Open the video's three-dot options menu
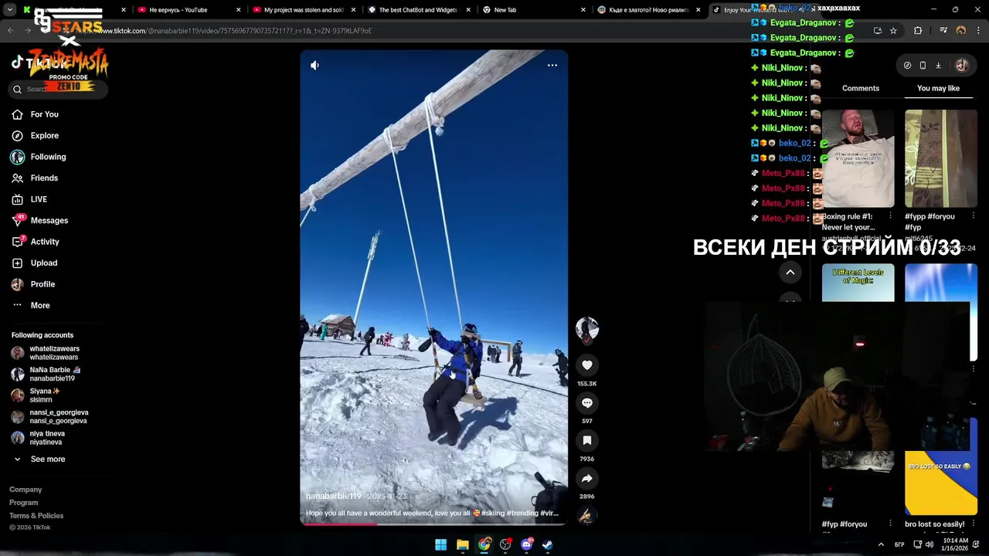989x556 pixels. (552, 66)
